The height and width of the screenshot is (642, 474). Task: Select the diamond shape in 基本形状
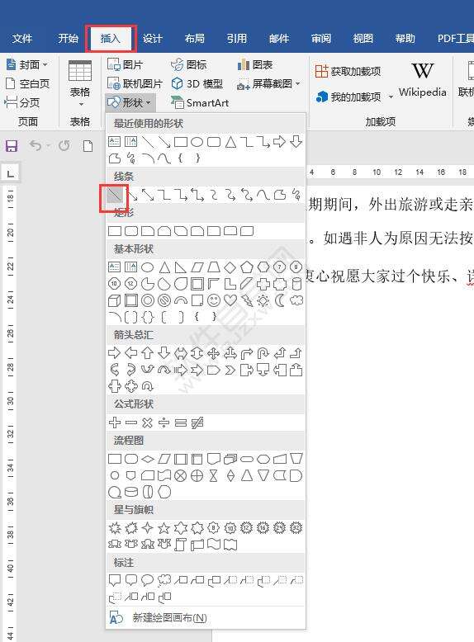(230, 267)
